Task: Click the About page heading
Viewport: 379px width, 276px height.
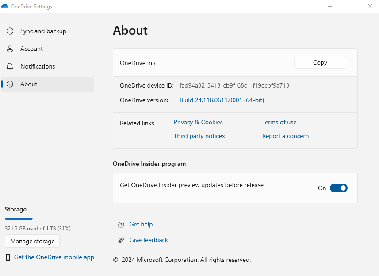Action: (130, 30)
